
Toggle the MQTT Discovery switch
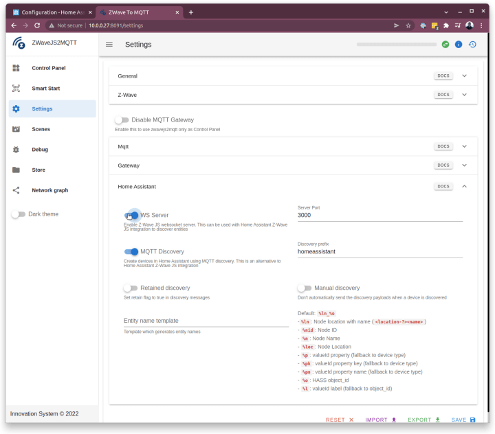coord(131,252)
